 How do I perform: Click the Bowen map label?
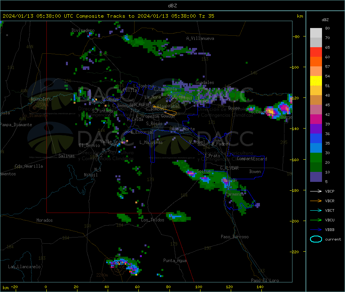tap(255, 172)
